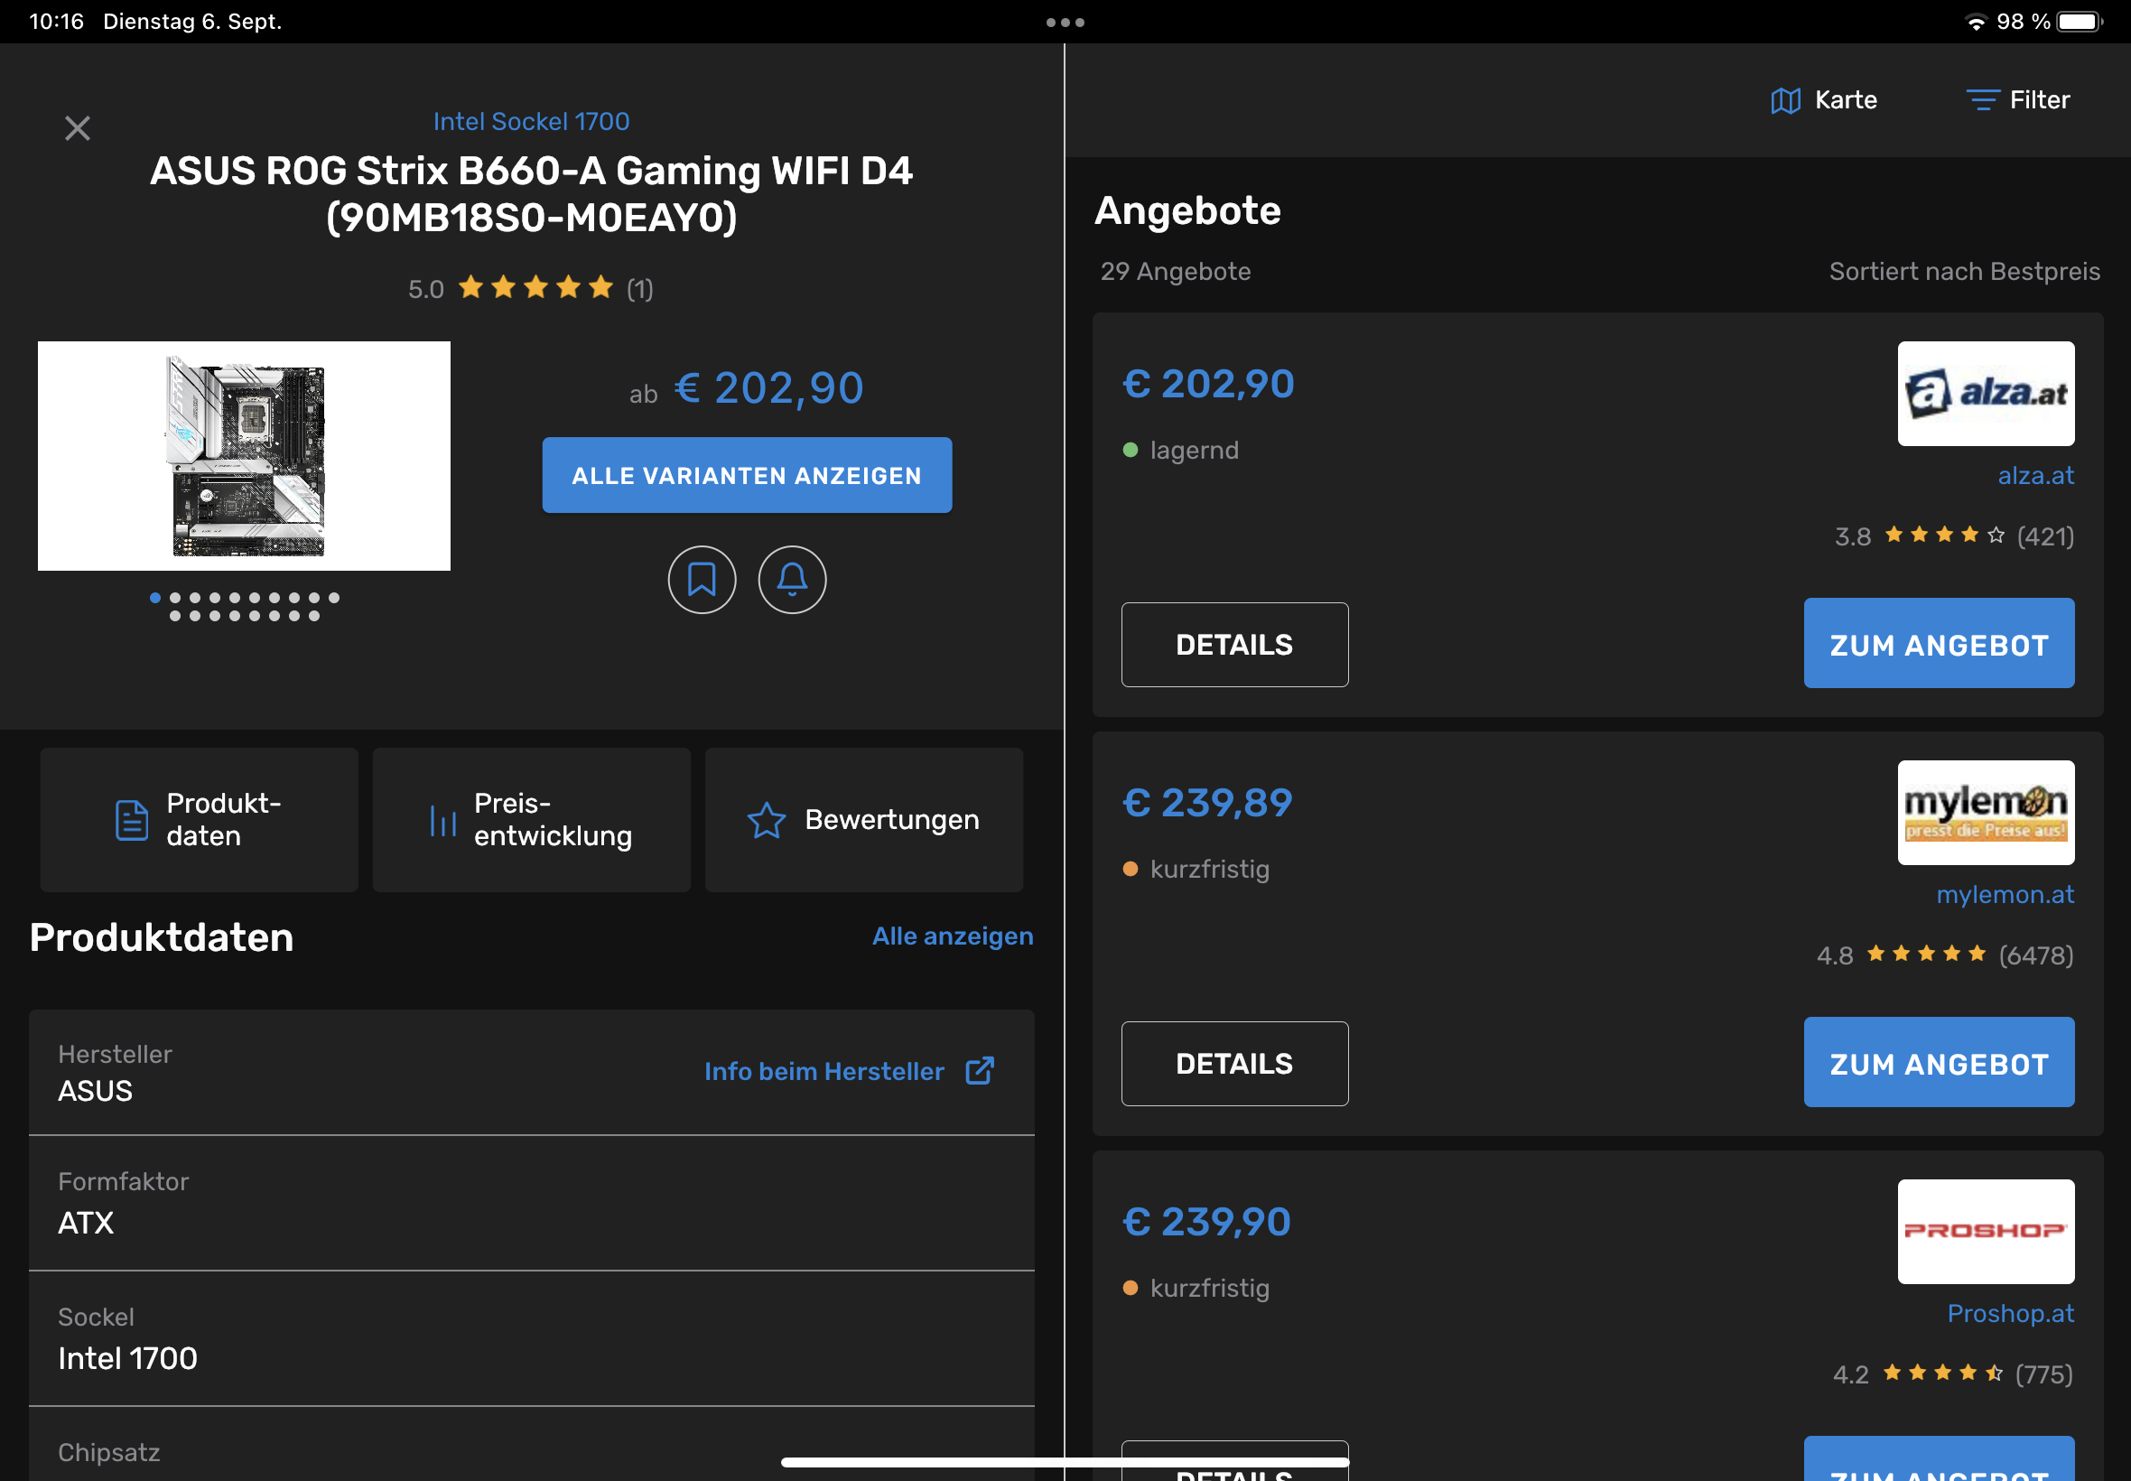This screenshot has height=1481, width=2131.
Task: Open the Proshop.at shop link
Action: [2011, 1314]
